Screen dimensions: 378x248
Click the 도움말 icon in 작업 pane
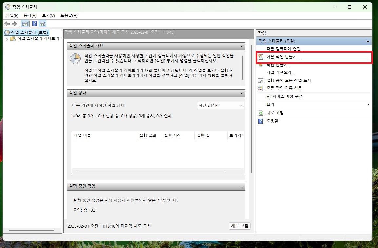(x=261, y=121)
